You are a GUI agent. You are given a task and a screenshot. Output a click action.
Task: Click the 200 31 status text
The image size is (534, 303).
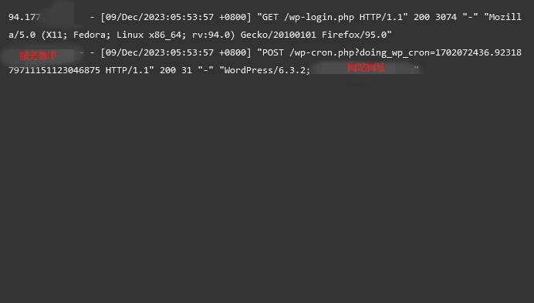(176, 70)
